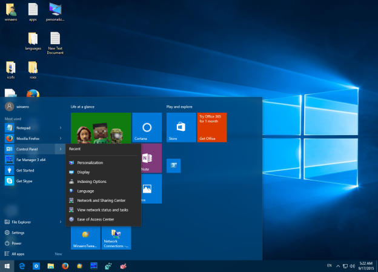378x272 pixels.
Task: Click the Start button in taskbar
Action: point(7,266)
